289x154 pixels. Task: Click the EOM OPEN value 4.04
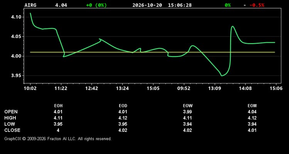252,112
